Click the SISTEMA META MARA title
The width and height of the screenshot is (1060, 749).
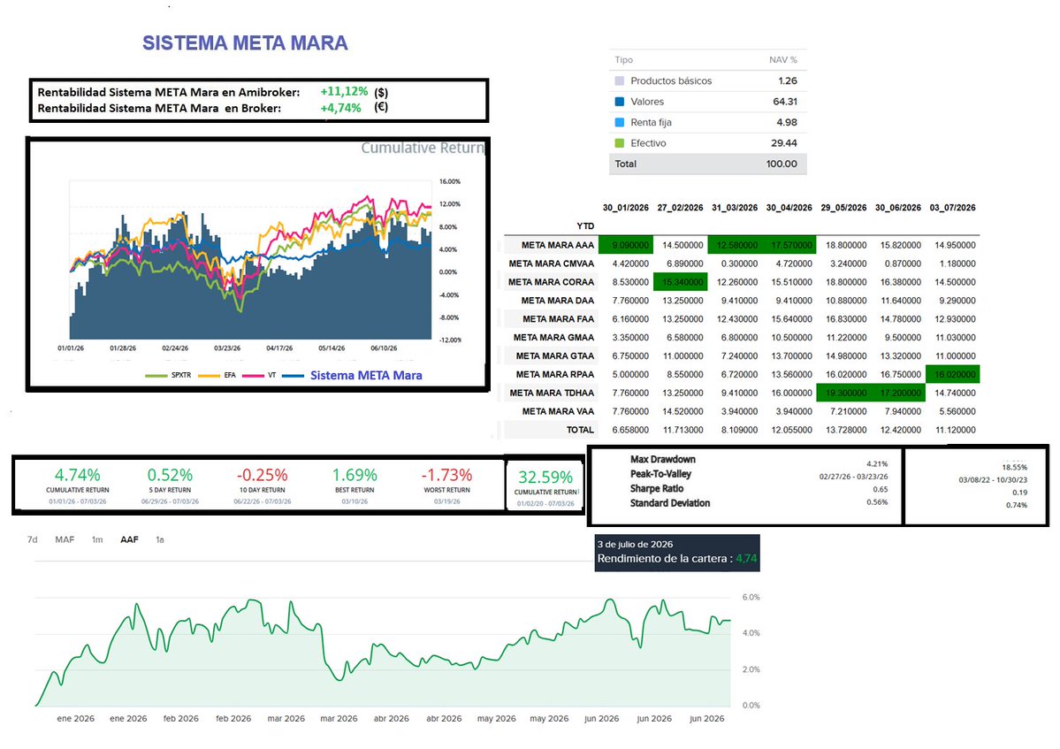245,42
